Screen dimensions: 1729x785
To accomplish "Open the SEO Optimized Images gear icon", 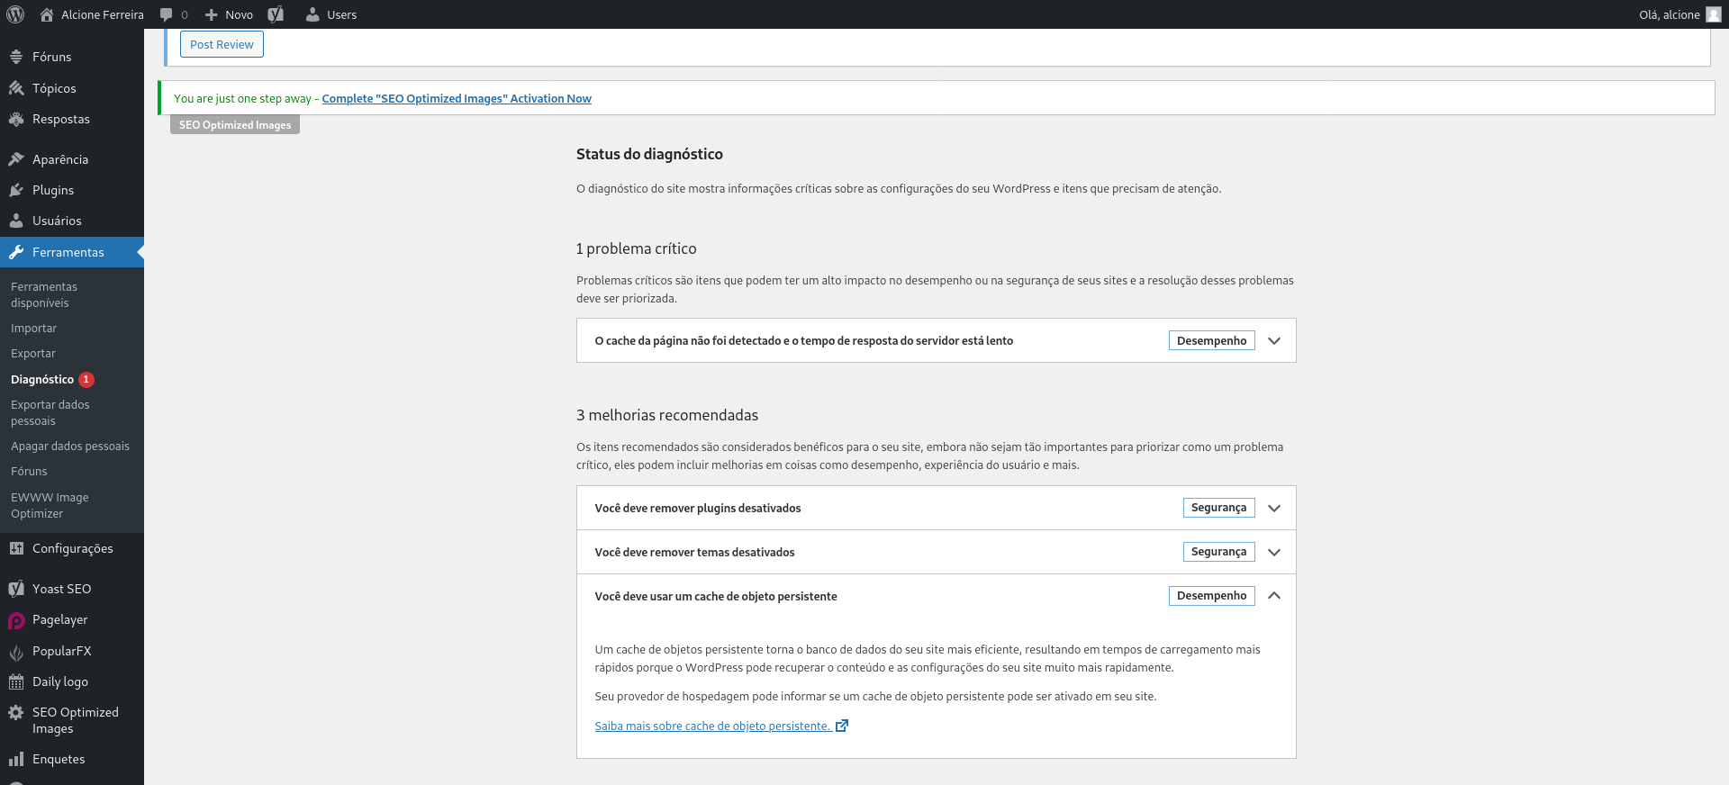I will [x=16, y=712].
